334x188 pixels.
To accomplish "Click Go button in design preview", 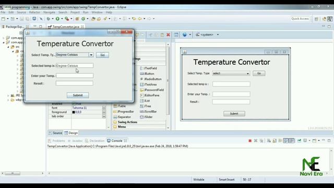I will tap(259, 73).
